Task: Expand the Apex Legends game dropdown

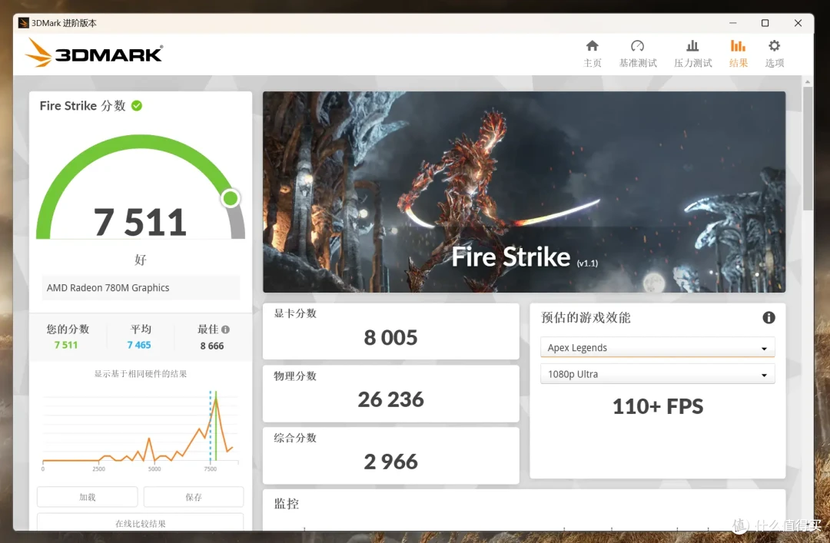Action: (657, 348)
